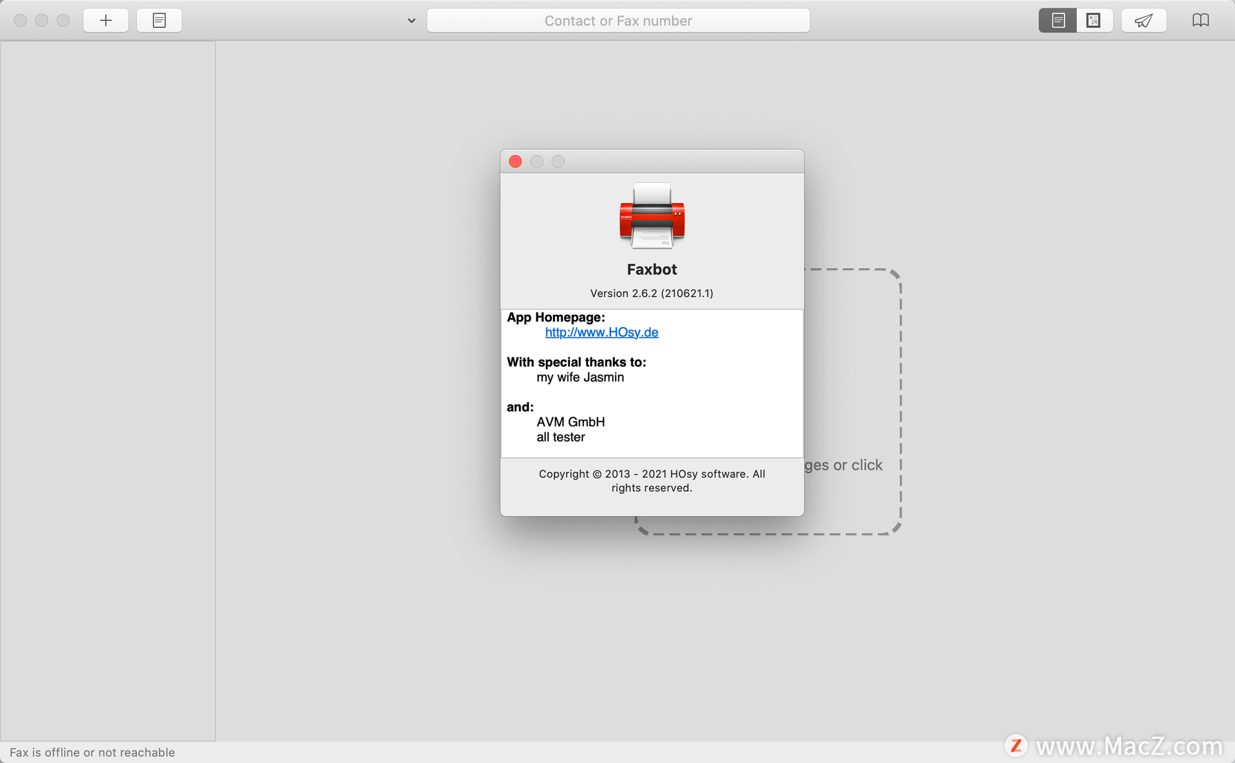
Task: Click the 'App Homepage:' heading
Action: tap(556, 318)
